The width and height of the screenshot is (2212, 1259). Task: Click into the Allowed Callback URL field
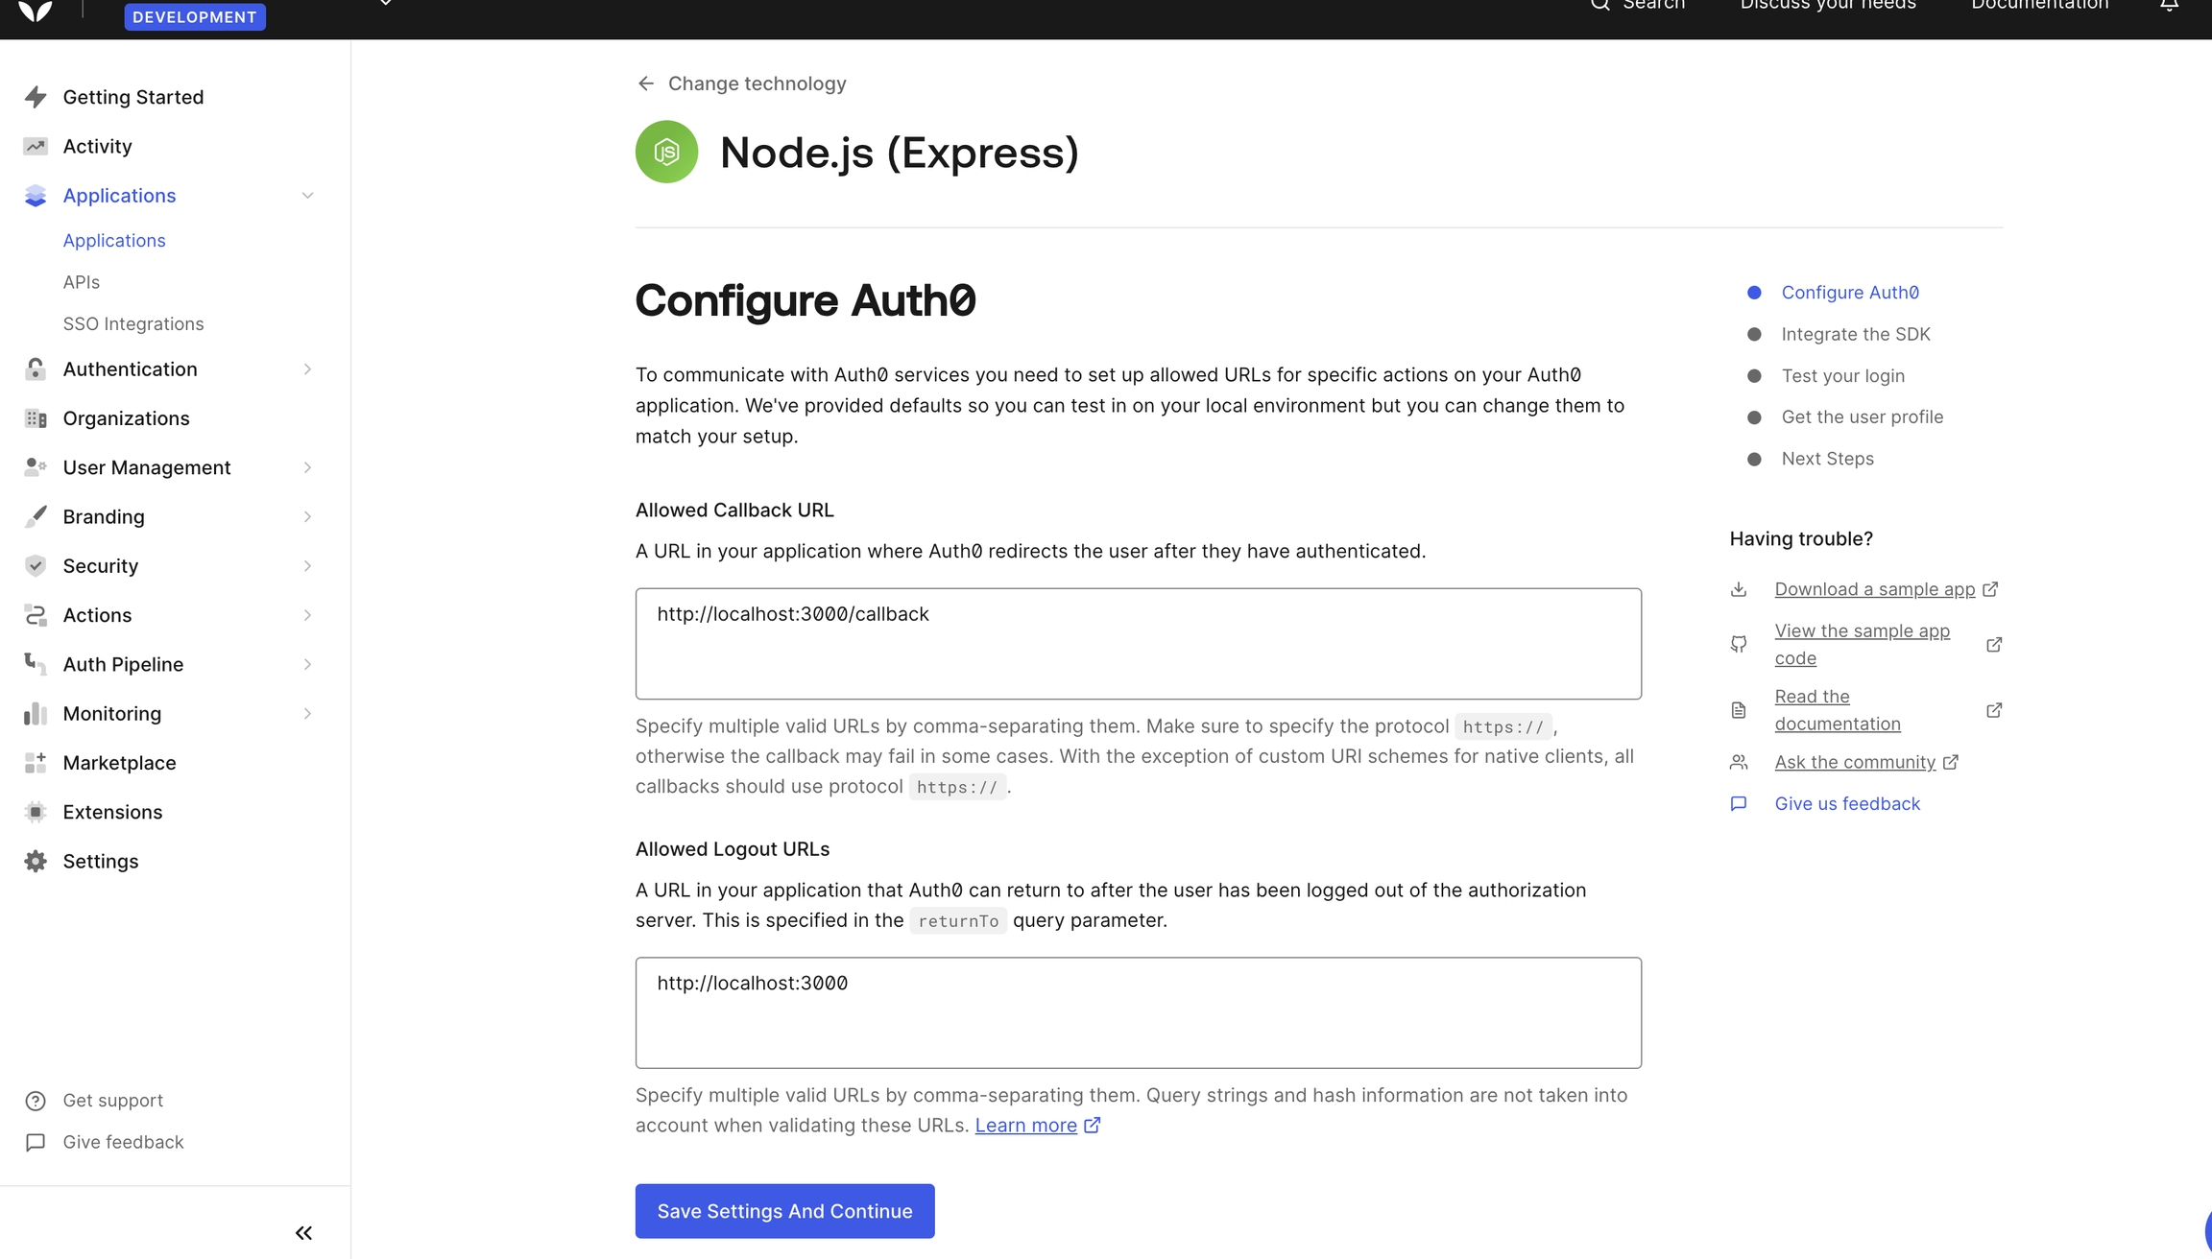click(1138, 644)
